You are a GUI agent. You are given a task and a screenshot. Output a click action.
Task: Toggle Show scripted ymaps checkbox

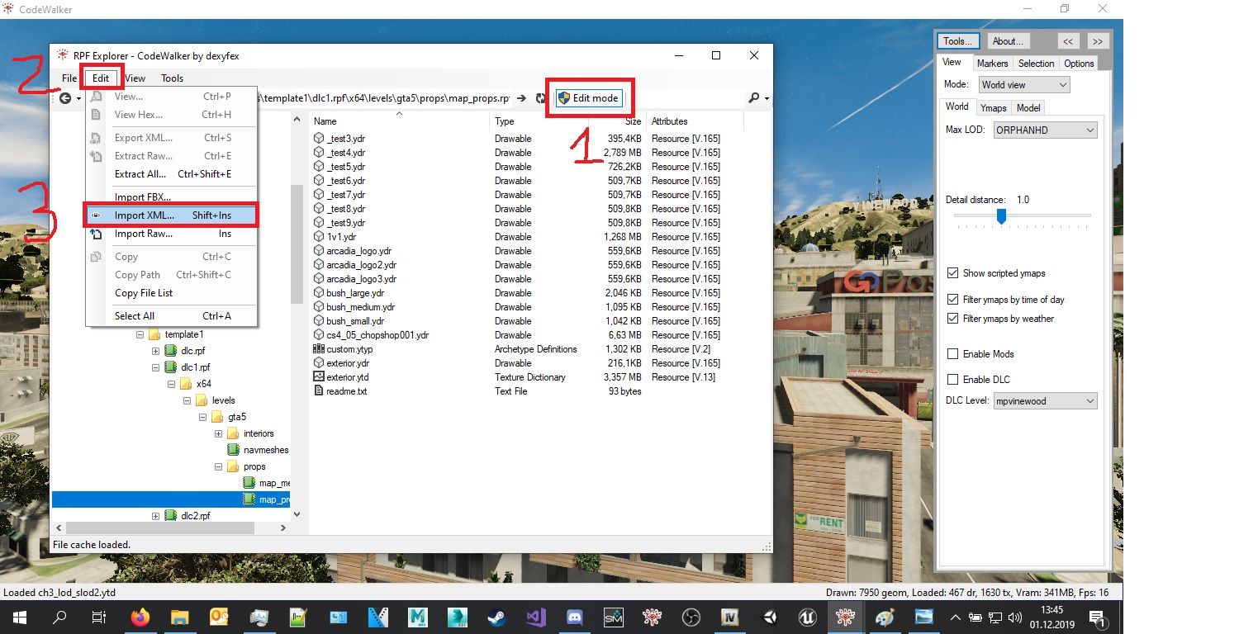point(952,273)
